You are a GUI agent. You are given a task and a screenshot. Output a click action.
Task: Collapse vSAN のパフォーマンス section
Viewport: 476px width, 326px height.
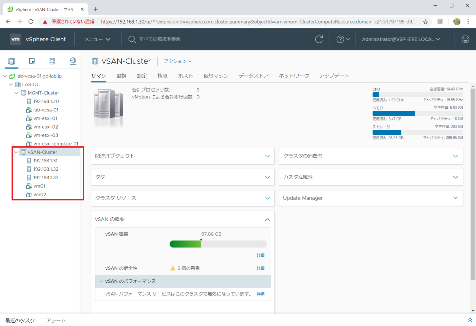point(101,281)
